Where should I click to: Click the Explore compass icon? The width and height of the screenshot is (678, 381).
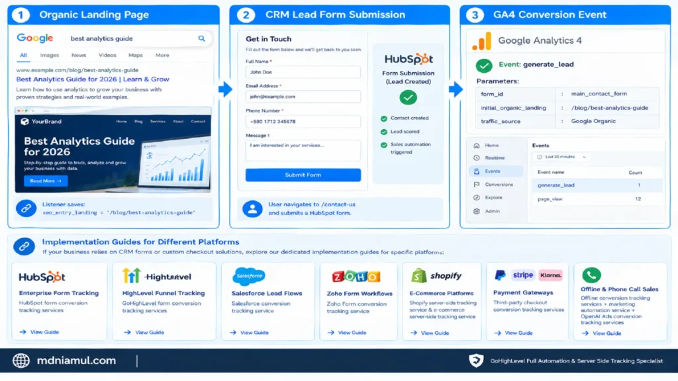(x=477, y=198)
